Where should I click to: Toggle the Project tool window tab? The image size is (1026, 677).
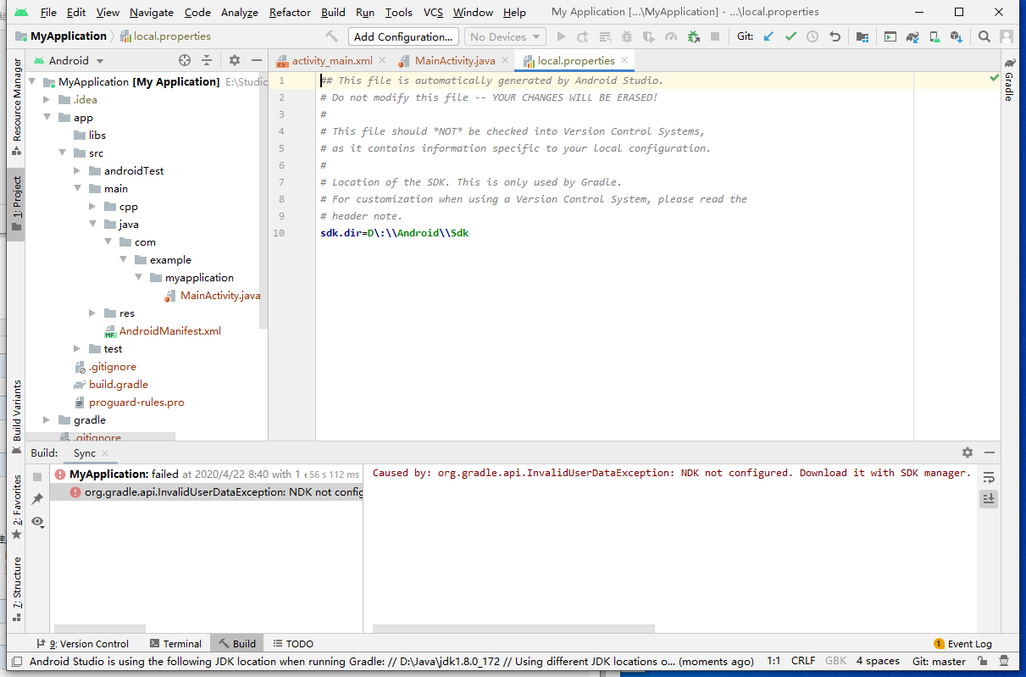click(16, 205)
